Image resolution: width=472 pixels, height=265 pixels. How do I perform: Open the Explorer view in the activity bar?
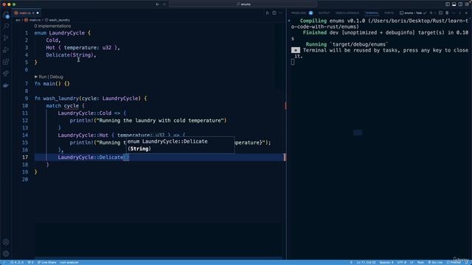pos(6,15)
